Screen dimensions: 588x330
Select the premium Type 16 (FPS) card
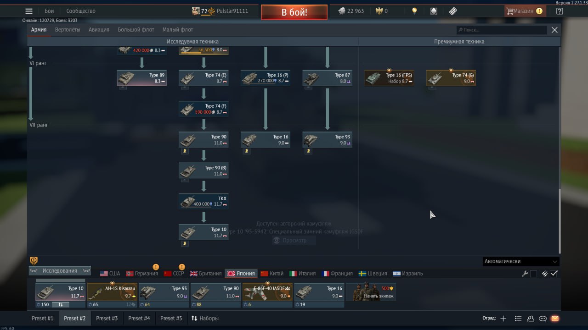point(389,78)
